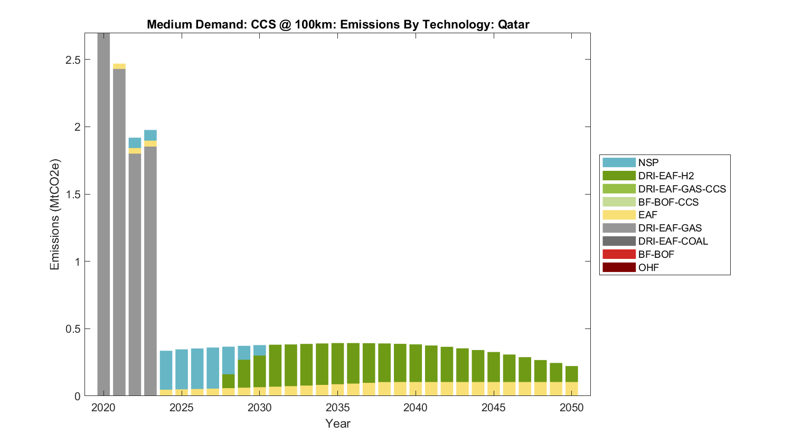Screen dimensions: 792x445
Task: Click the 2.5 y-axis tick label
Action: click(x=73, y=60)
